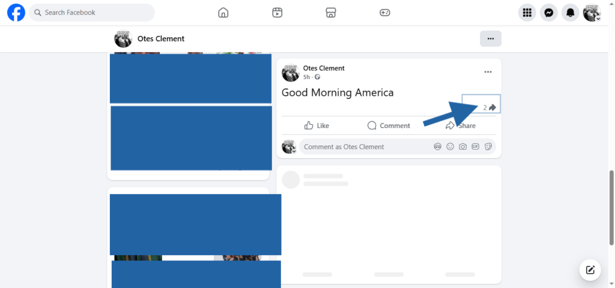The height and width of the screenshot is (288, 615).
Task: Go to the Marketplace icon
Action: 330,13
